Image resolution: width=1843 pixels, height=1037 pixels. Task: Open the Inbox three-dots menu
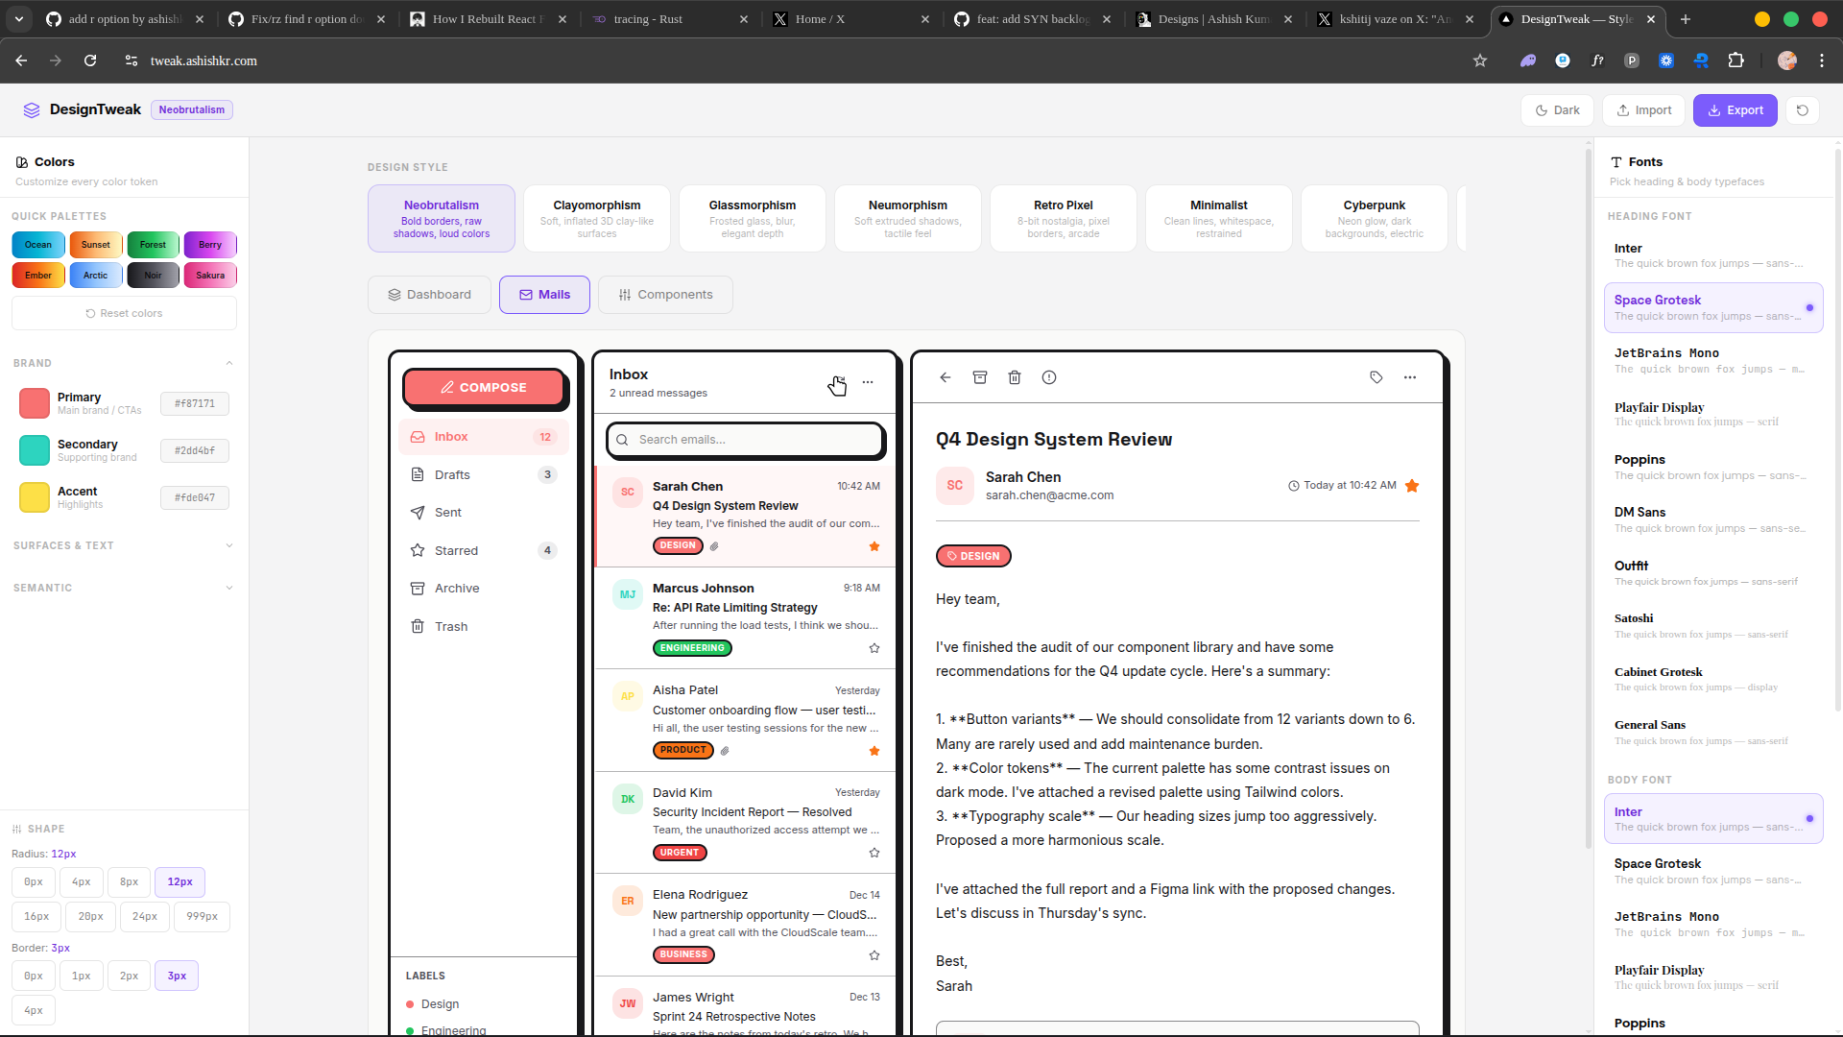click(868, 382)
